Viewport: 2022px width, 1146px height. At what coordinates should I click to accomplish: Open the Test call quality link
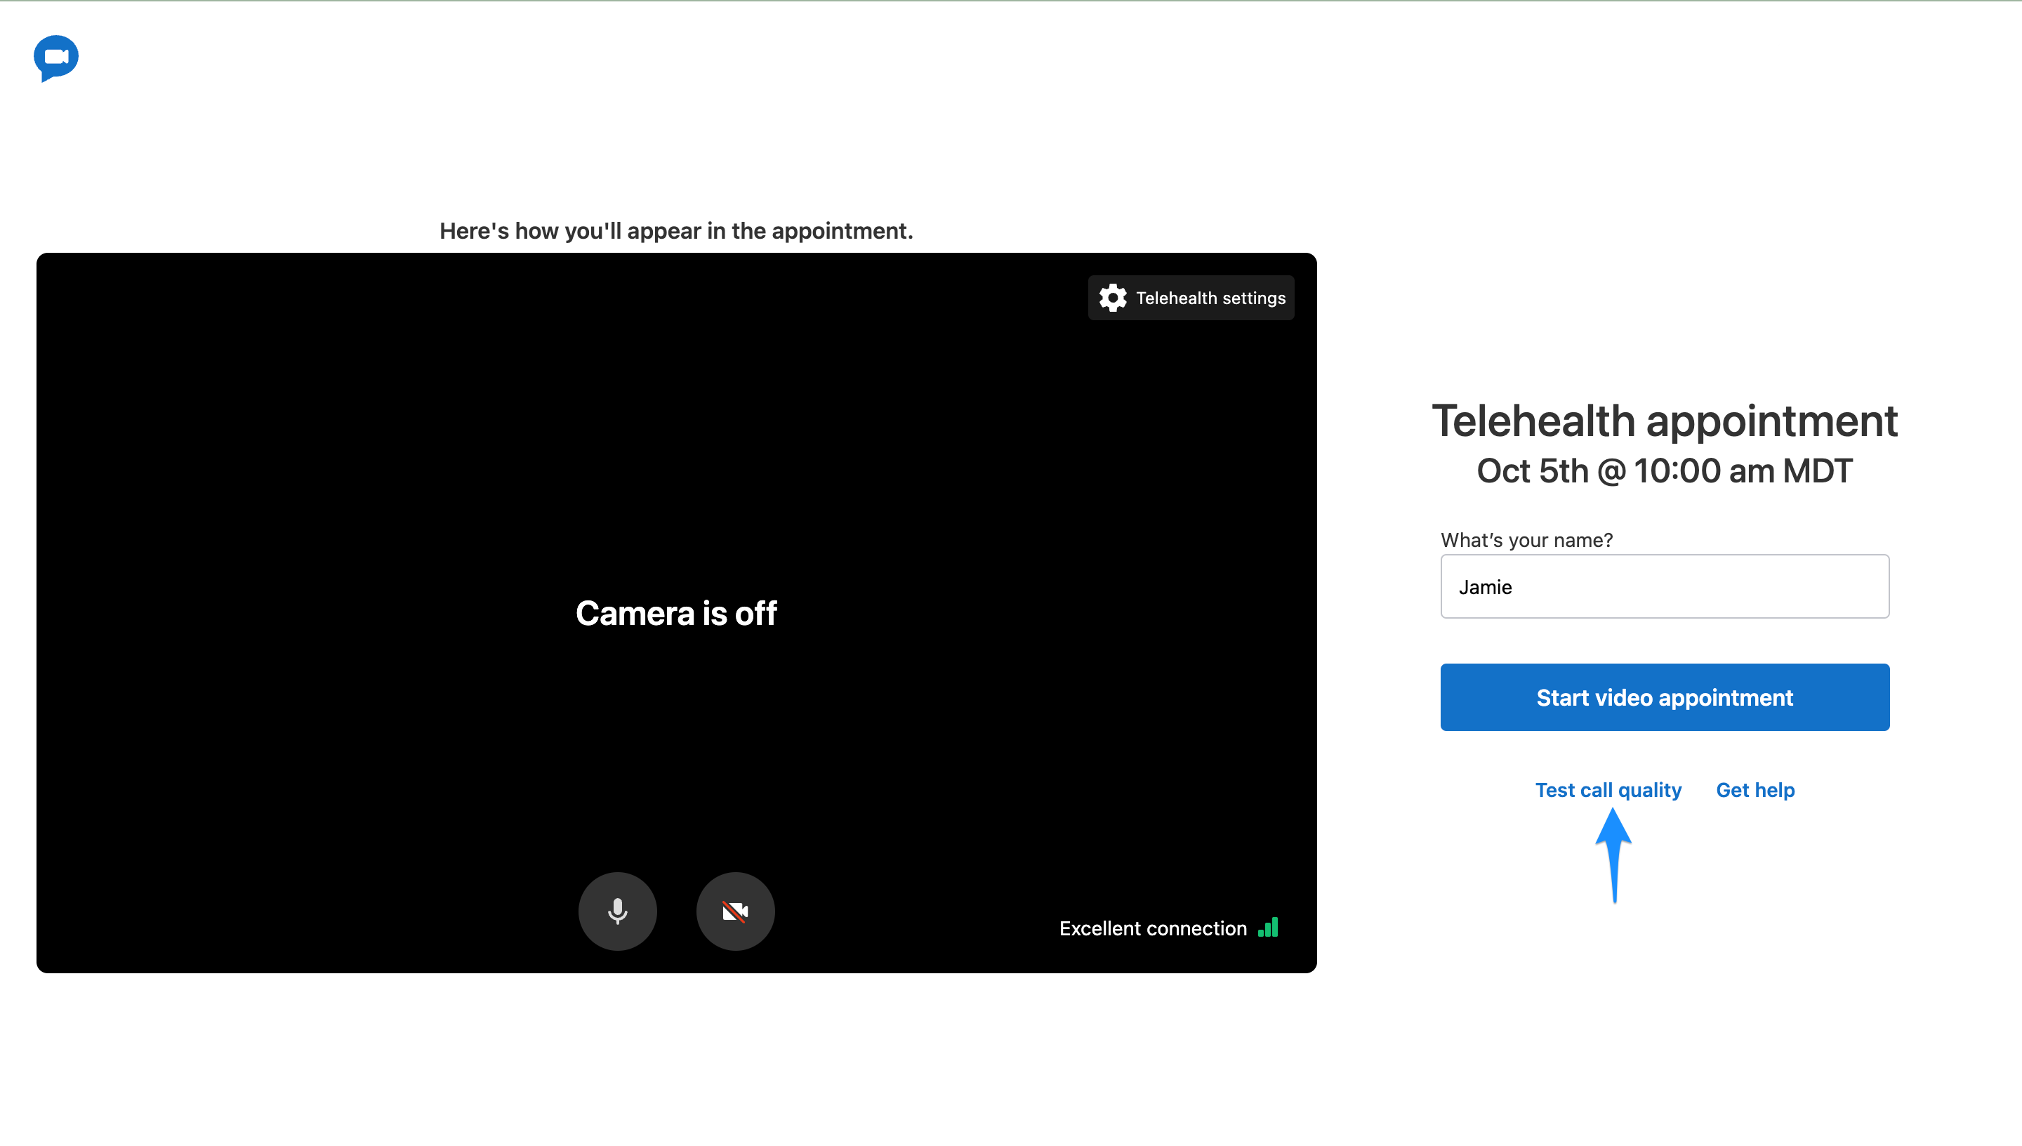pos(1608,789)
